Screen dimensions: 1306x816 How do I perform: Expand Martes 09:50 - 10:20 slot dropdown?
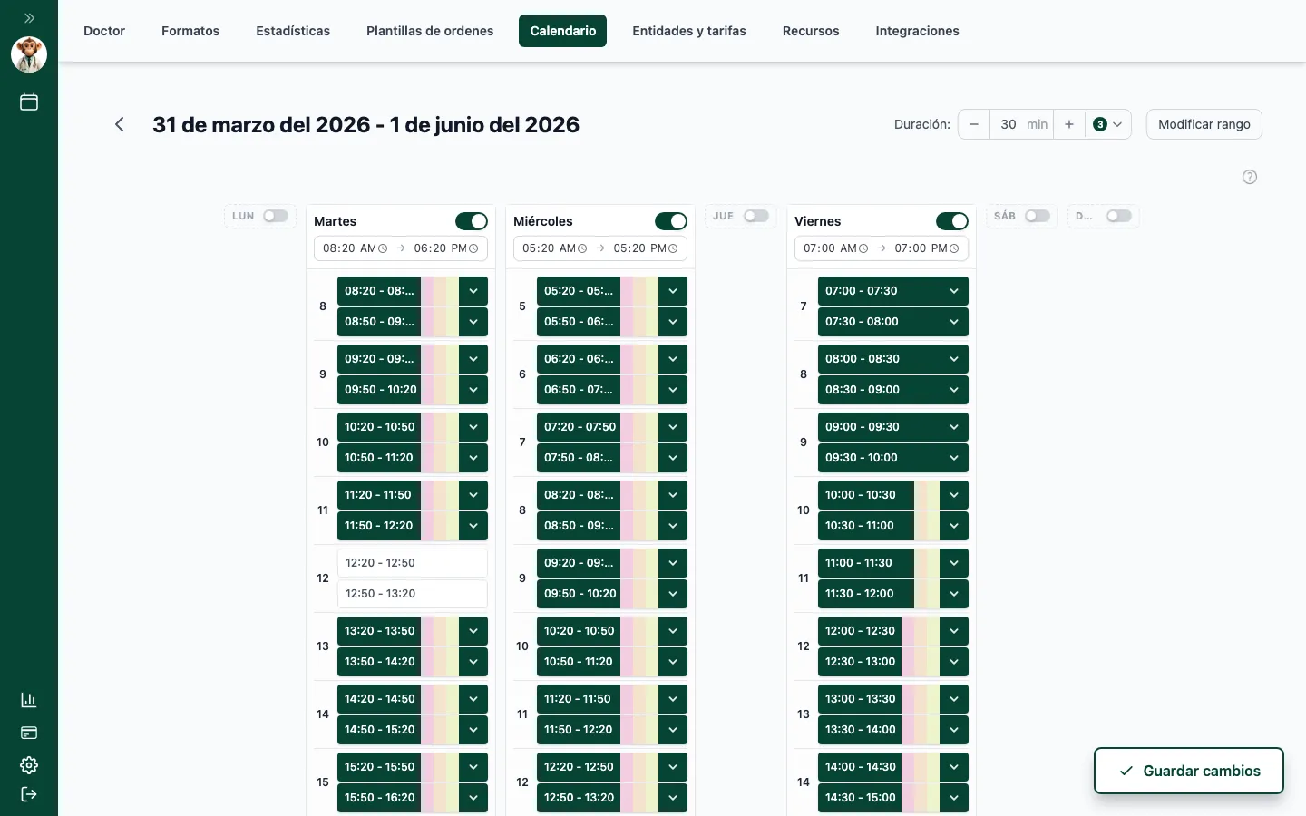[473, 390]
